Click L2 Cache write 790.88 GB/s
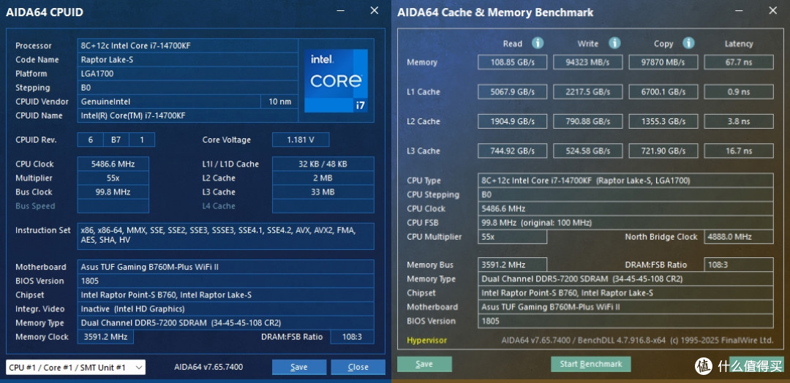The image size is (790, 383). pyautogui.click(x=588, y=121)
